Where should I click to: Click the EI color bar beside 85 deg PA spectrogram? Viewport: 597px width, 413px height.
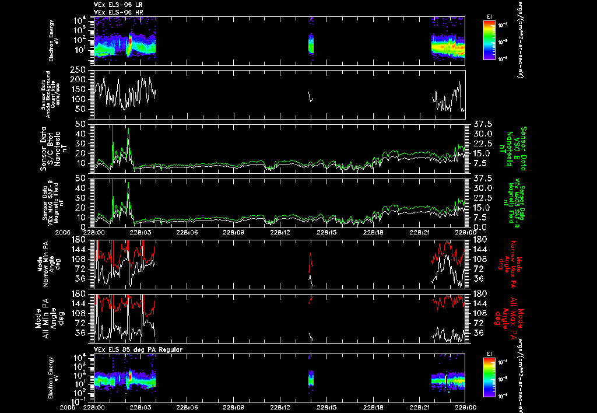(489, 377)
